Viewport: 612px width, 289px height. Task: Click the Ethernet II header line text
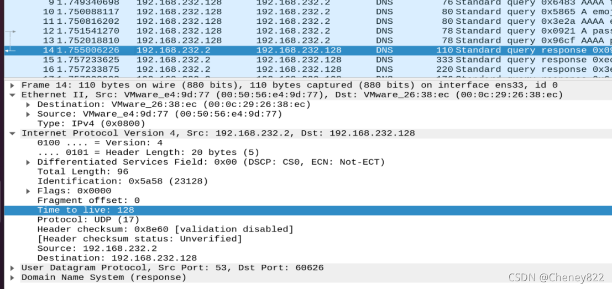[292, 95]
